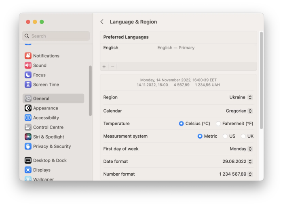Click the Focus moon icon
This screenshot has height=206, width=283.
click(28, 75)
